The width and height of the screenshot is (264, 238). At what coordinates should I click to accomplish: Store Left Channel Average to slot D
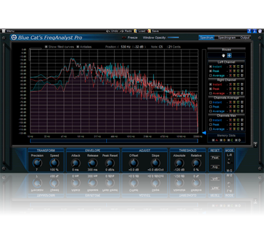click(242, 75)
